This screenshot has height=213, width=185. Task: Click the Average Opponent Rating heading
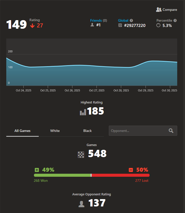(x=91, y=194)
